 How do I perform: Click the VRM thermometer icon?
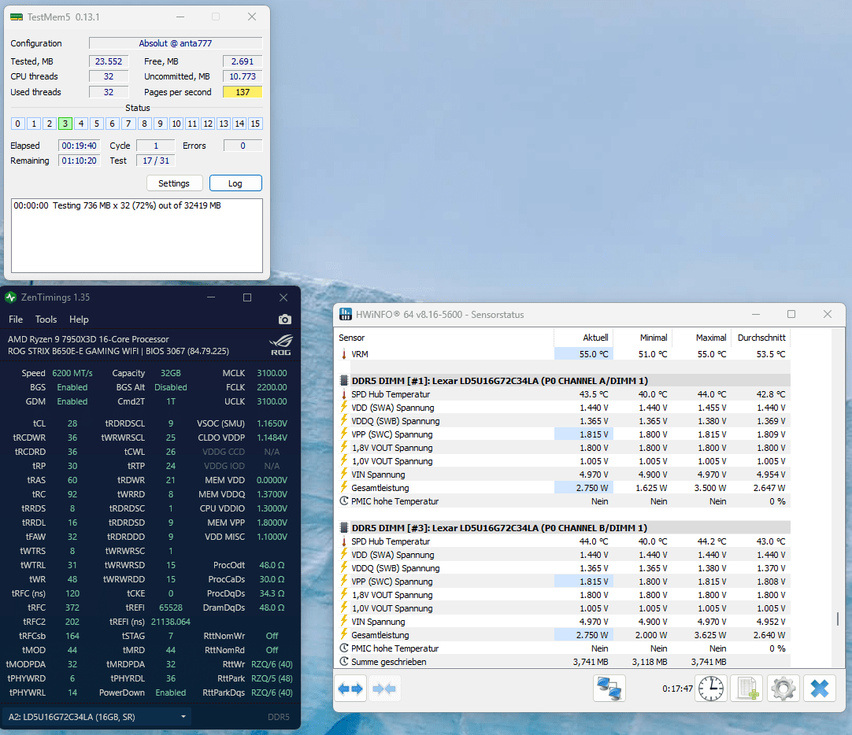344,354
